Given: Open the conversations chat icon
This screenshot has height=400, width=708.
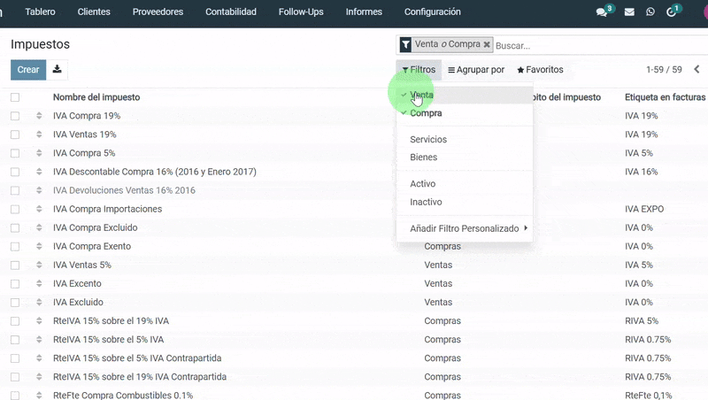Looking at the screenshot, I should 603,12.
